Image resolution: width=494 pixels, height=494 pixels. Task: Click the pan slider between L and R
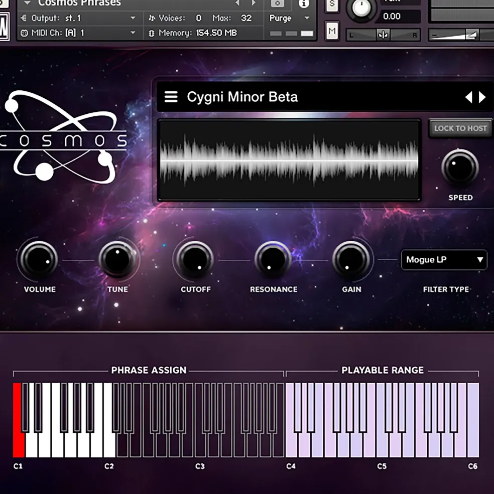[383, 35]
